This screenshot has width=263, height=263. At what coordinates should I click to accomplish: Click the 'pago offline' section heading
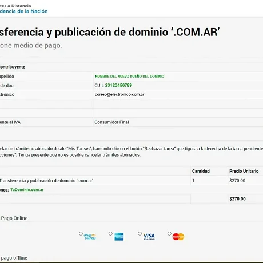tap(14, 258)
